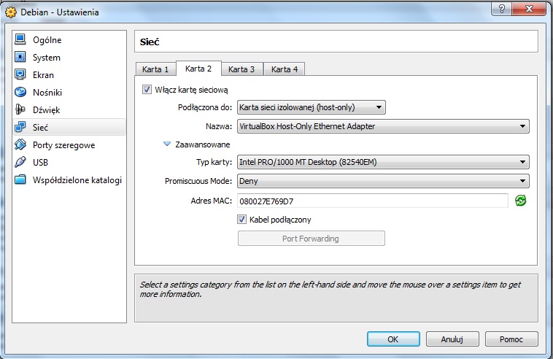This screenshot has height=359, width=553.
Task: Open the Podłączona do dropdown
Action: coord(311,108)
